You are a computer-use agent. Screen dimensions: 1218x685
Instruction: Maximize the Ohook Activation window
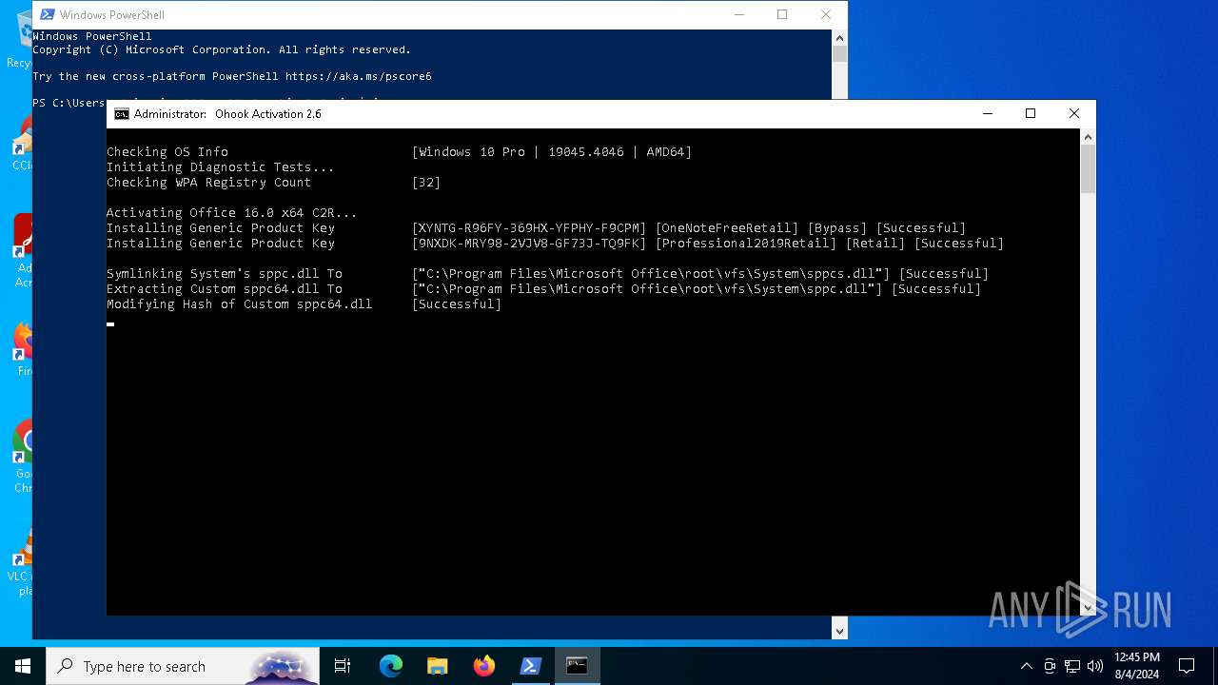pyautogui.click(x=1031, y=114)
